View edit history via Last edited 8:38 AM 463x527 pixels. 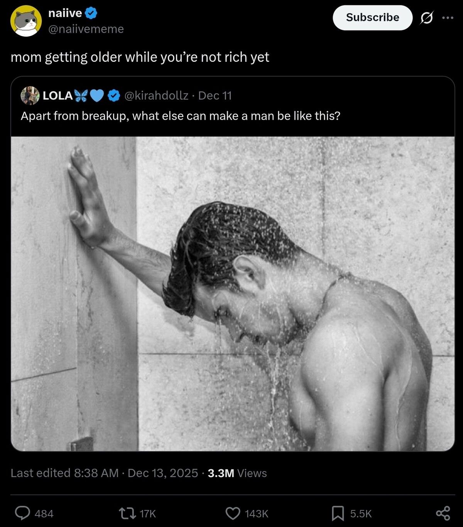[x=64, y=473]
